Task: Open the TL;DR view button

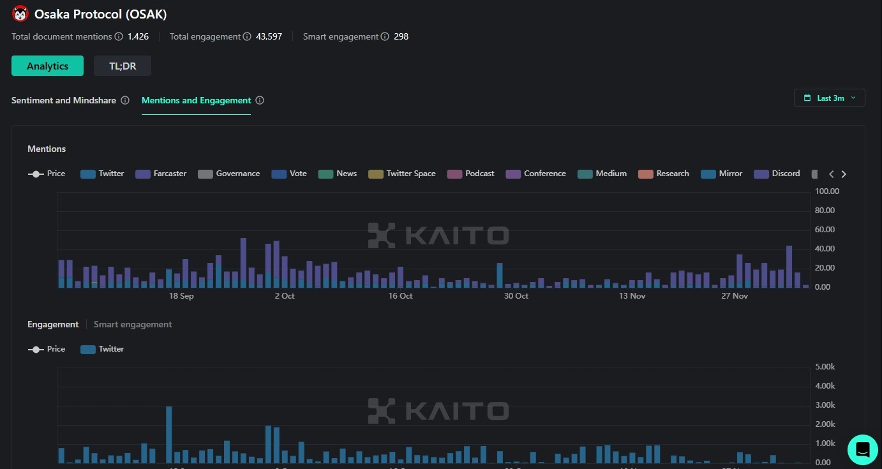Action: coord(123,66)
